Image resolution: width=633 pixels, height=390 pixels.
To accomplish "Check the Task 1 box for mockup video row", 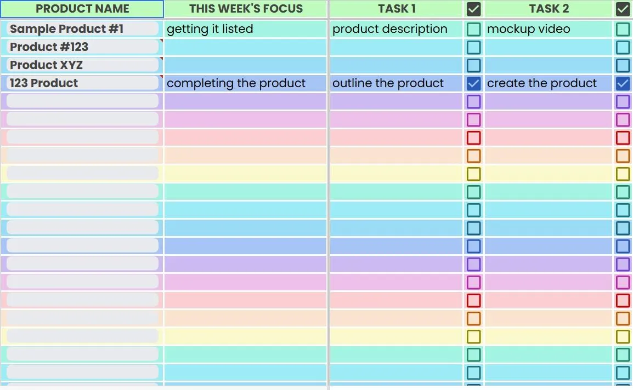I will (x=473, y=29).
